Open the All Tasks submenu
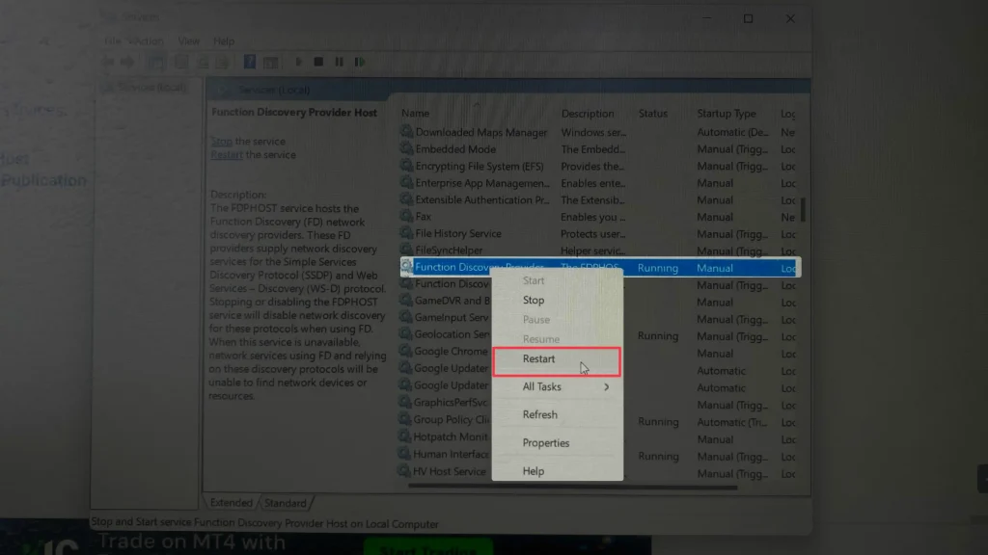Image resolution: width=988 pixels, height=555 pixels. tap(557, 387)
